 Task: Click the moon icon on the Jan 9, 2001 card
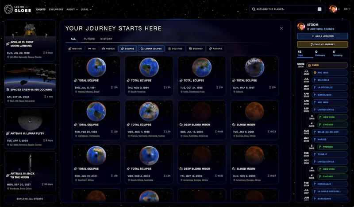(x=234, y=125)
